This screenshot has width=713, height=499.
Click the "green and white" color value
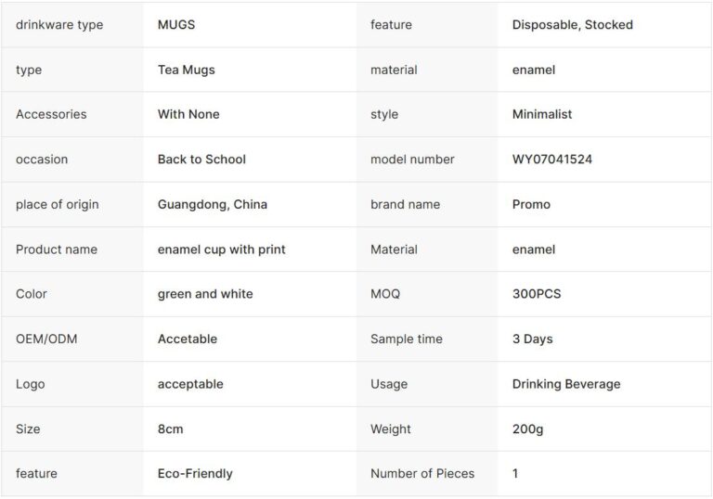(205, 294)
